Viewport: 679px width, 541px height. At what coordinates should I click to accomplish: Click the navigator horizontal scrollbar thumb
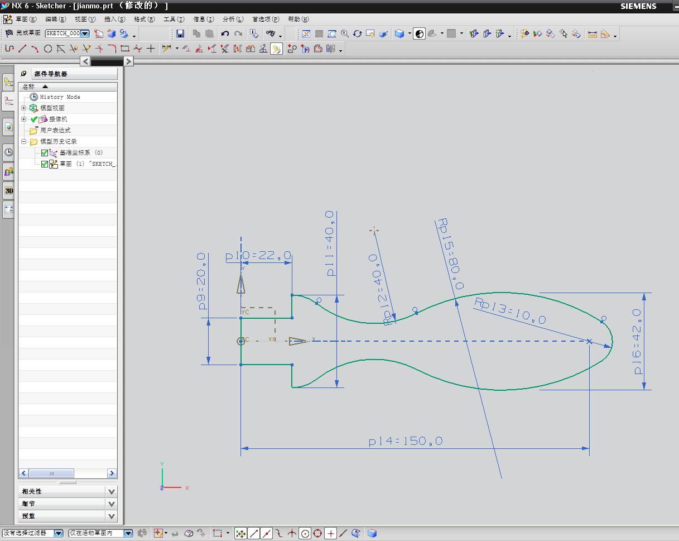[x=51, y=473]
